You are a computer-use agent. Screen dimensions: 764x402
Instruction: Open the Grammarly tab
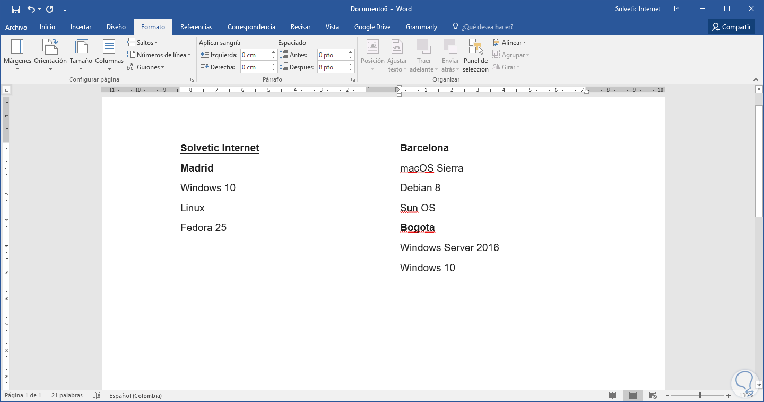coord(421,27)
